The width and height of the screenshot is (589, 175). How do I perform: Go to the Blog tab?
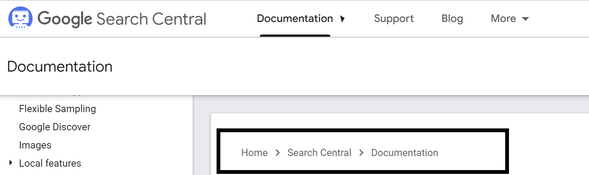pyautogui.click(x=452, y=19)
